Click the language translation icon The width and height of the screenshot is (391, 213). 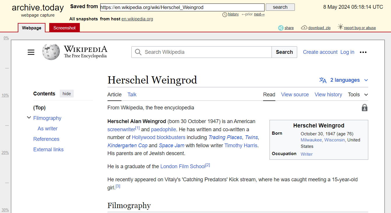[x=323, y=80]
